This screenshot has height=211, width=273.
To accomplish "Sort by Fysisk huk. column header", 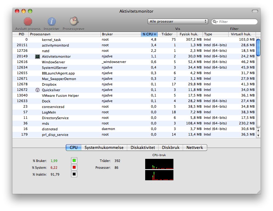I will (x=190, y=34).
